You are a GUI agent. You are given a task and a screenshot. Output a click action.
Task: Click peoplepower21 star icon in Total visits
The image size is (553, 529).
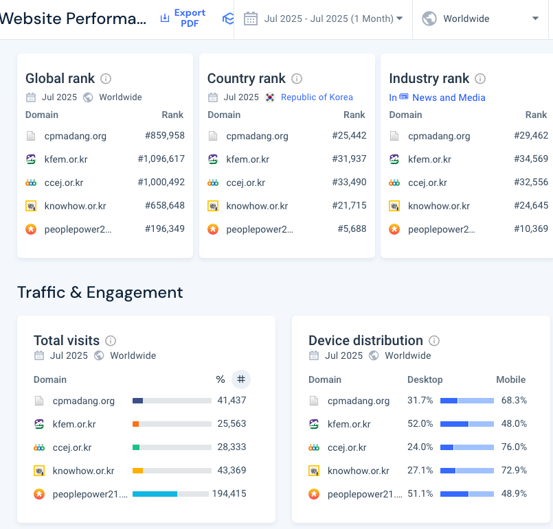[x=39, y=494]
